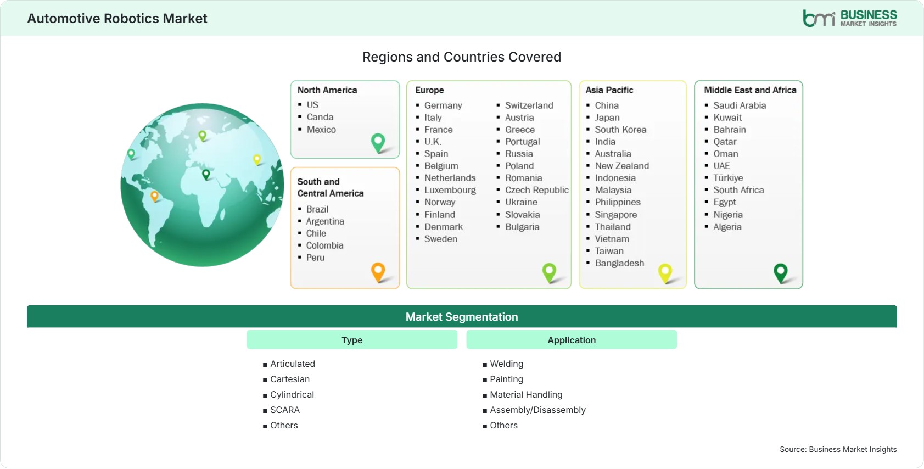This screenshot has width=924, height=469.
Task: Click 'Articulated' under Type
Action: (293, 364)
